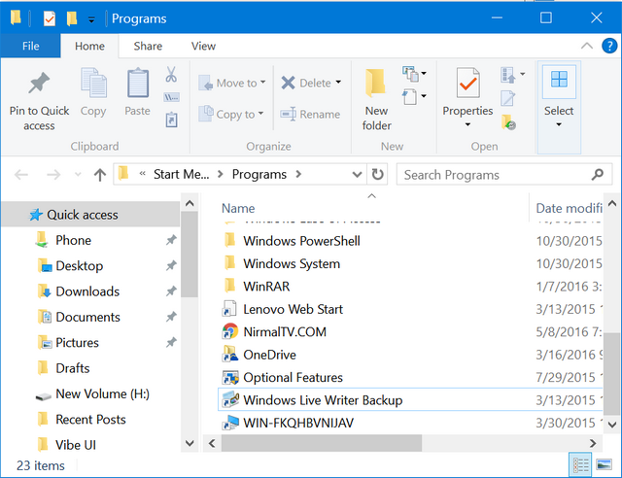Click the Copy path icon

pos(171,97)
